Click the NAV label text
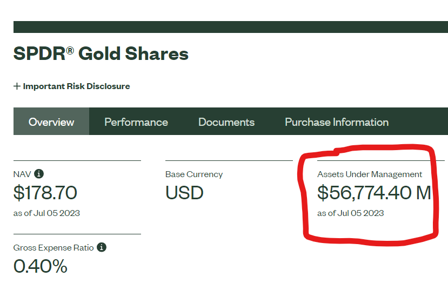The image size is (448, 297). (x=22, y=174)
